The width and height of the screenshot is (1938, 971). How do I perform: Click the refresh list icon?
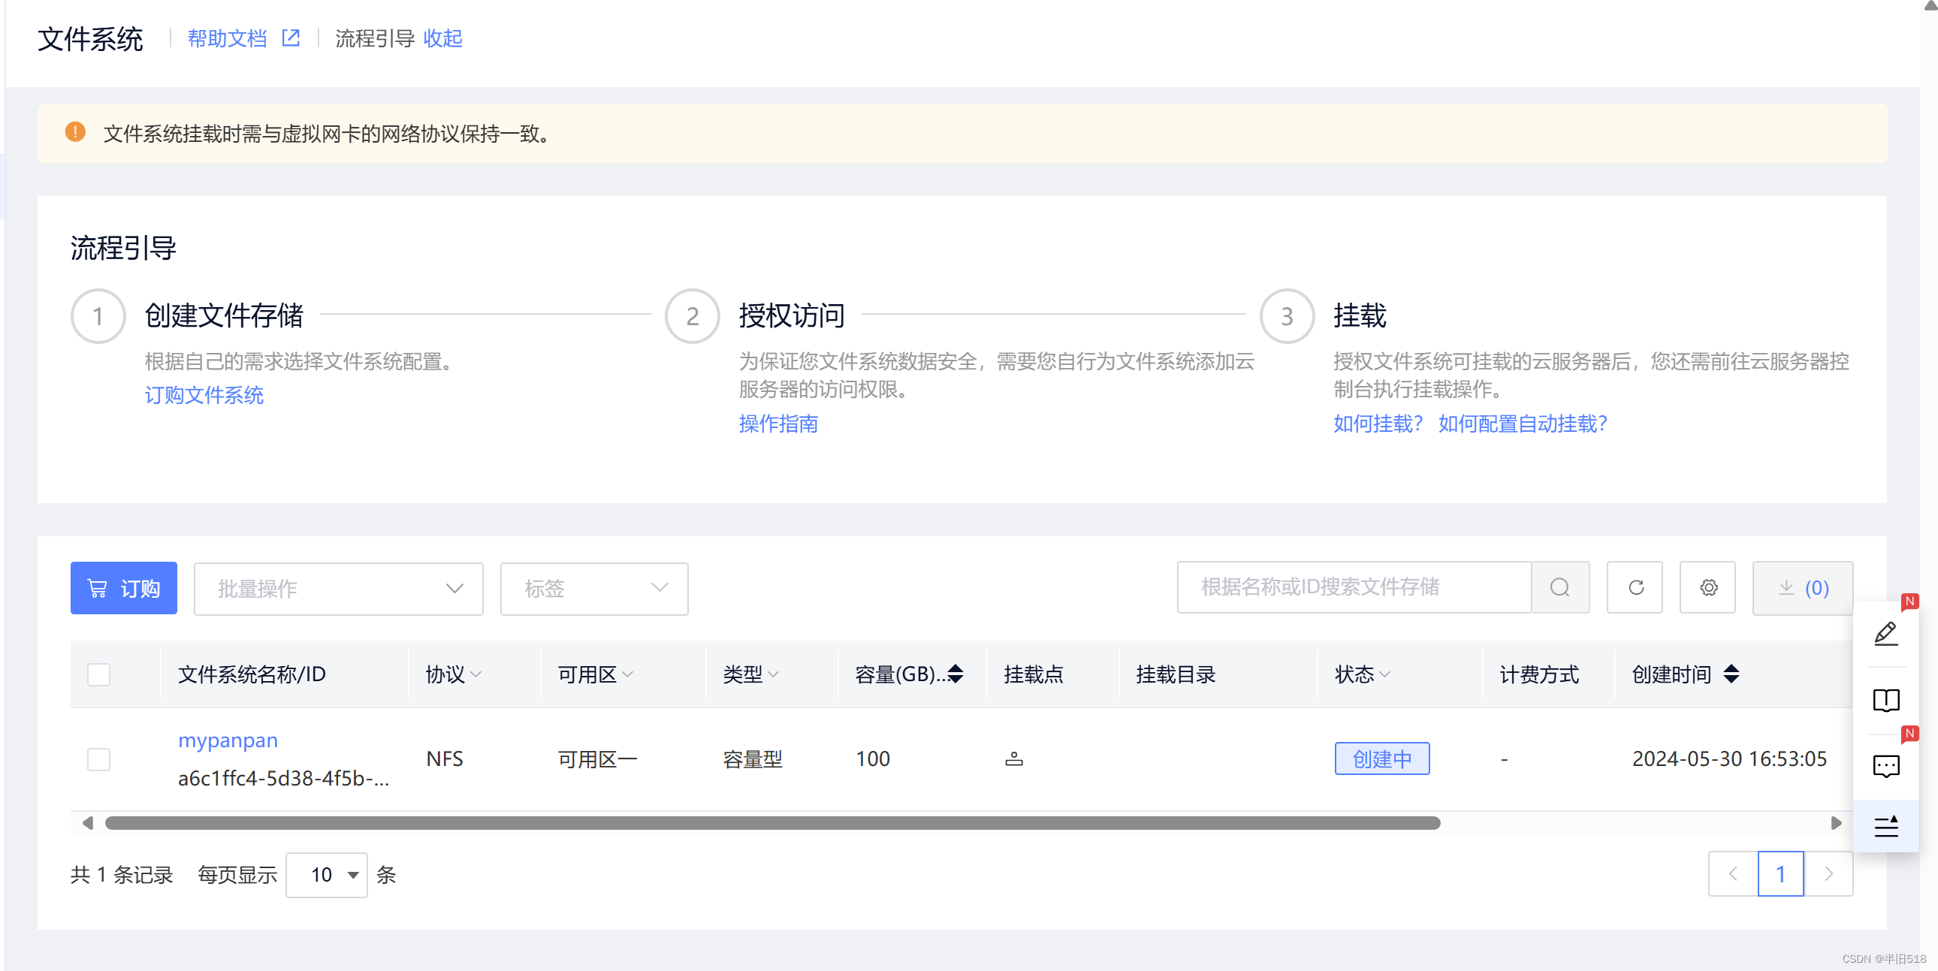(x=1635, y=587)
